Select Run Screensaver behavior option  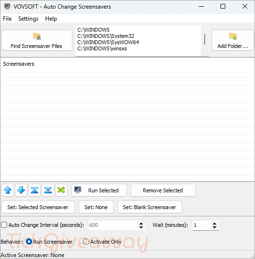tap(29, 242)
